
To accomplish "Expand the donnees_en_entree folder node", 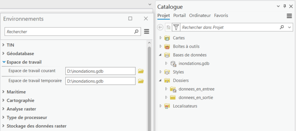I will coord(166,89).
